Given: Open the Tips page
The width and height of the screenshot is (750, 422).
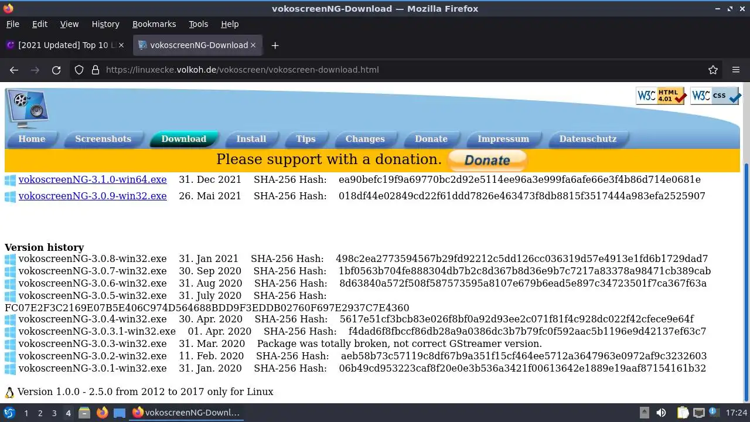Looking at the screenshot, I should click(x=306, y=139).
